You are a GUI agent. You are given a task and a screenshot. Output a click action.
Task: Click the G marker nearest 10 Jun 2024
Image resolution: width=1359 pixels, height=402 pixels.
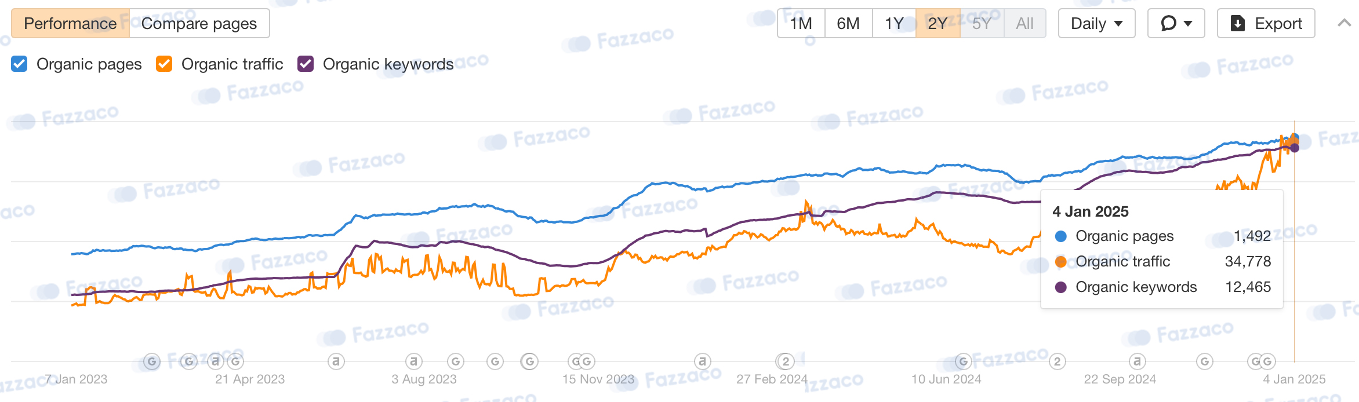click(963, 362)
